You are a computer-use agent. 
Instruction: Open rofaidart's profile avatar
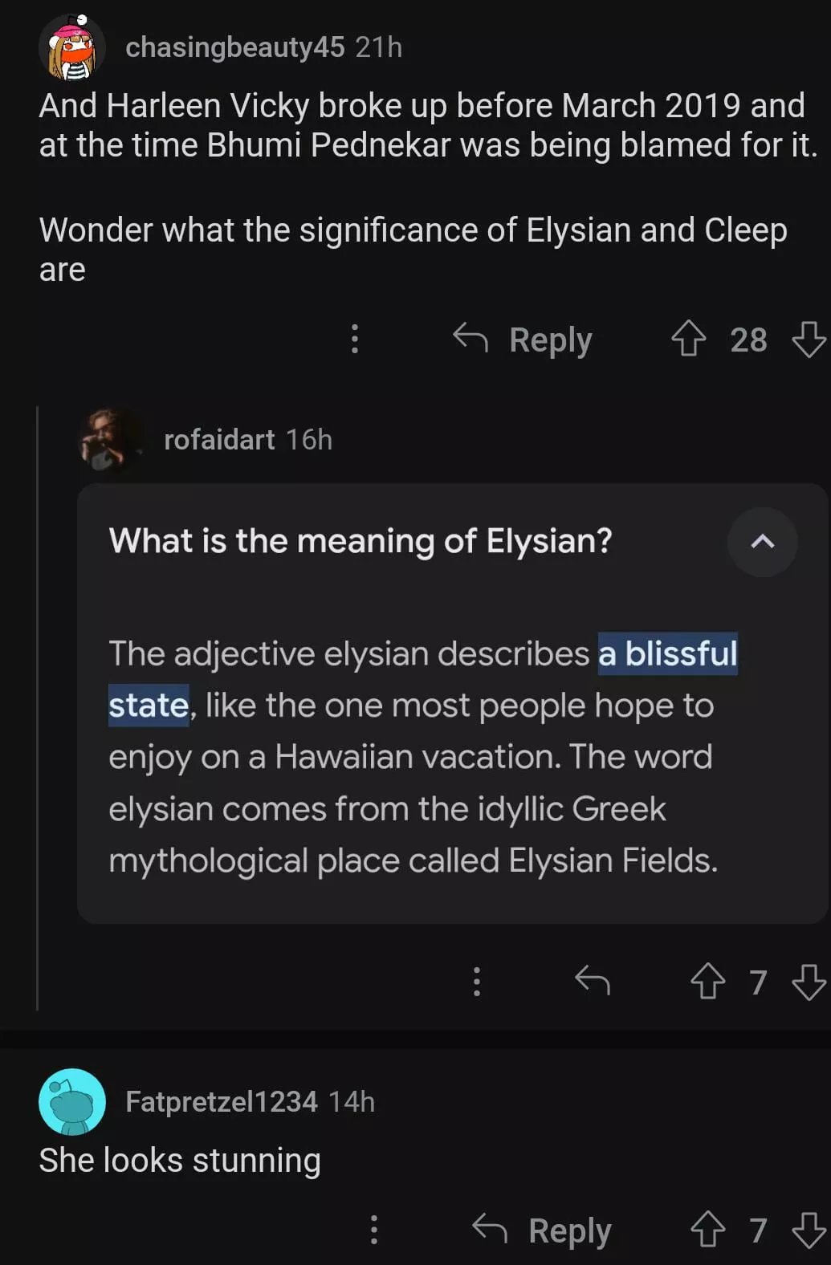pos(112,440)
